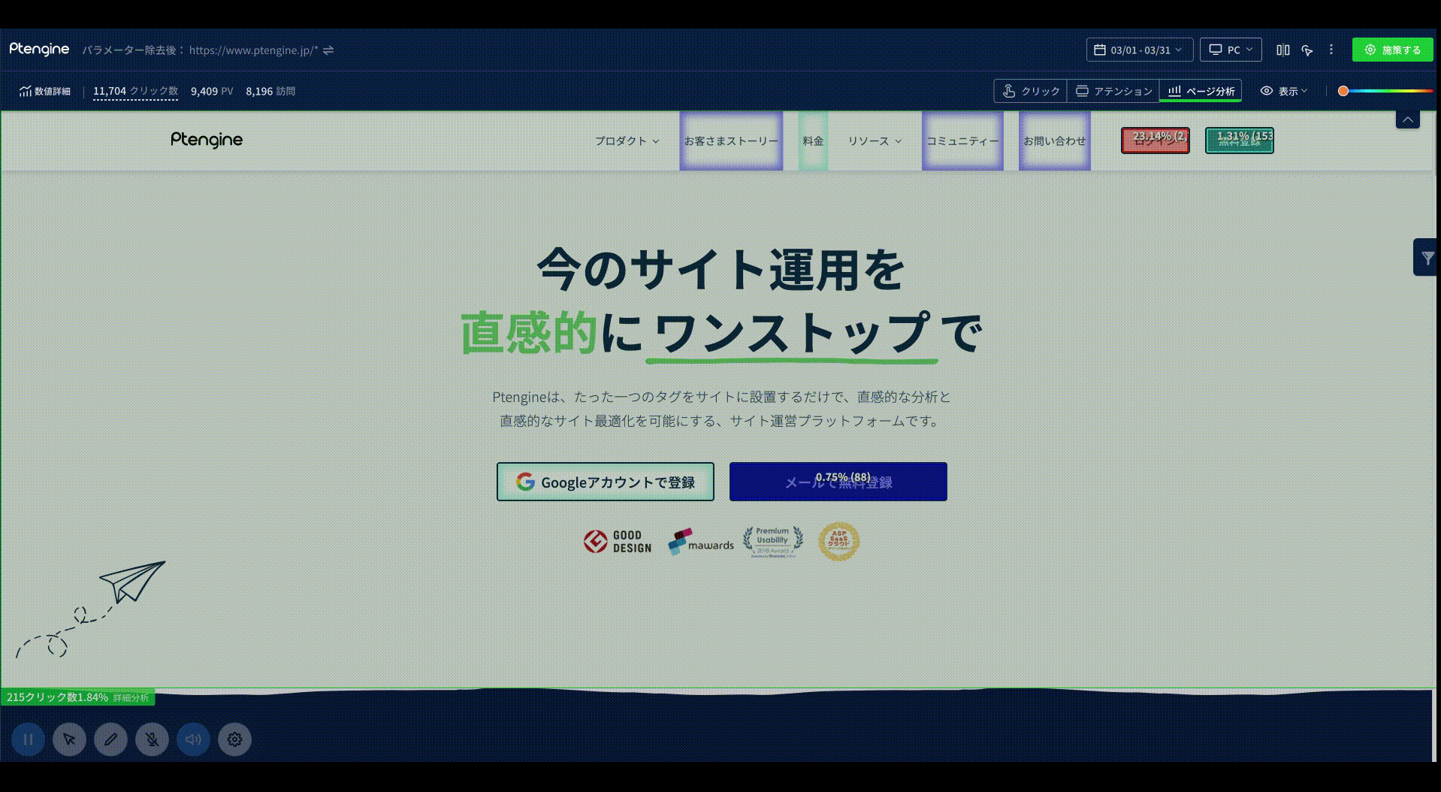Select the pencil annotation tool
The height and width of the screenshot is (792, 1441).
point(110,739)
